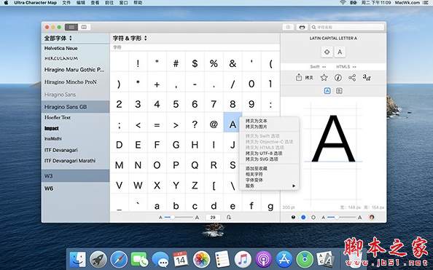The width and height of the screenshot is (433, 270).
Task: Switch to grid view in toolbar
Action: coord(71,27)
